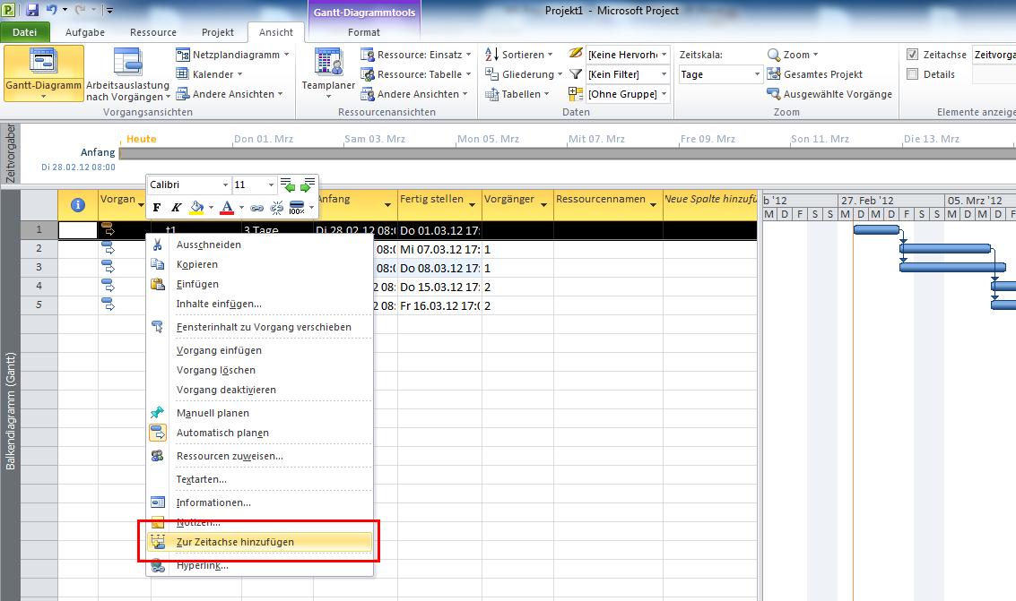Click cell 'Fr 16.03.12 17:0' in row 5
This screenshot has height=601, width=1016.
pyautogui.click(x=439, y=306)
